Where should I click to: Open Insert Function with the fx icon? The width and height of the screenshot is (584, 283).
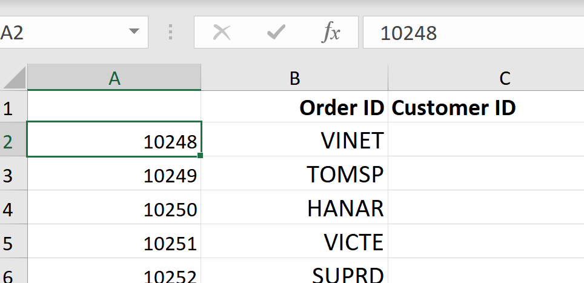(x=331, y=33)
